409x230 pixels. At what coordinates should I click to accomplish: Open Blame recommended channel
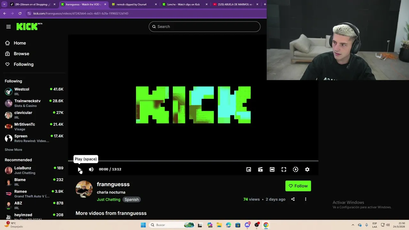[34, 182]
